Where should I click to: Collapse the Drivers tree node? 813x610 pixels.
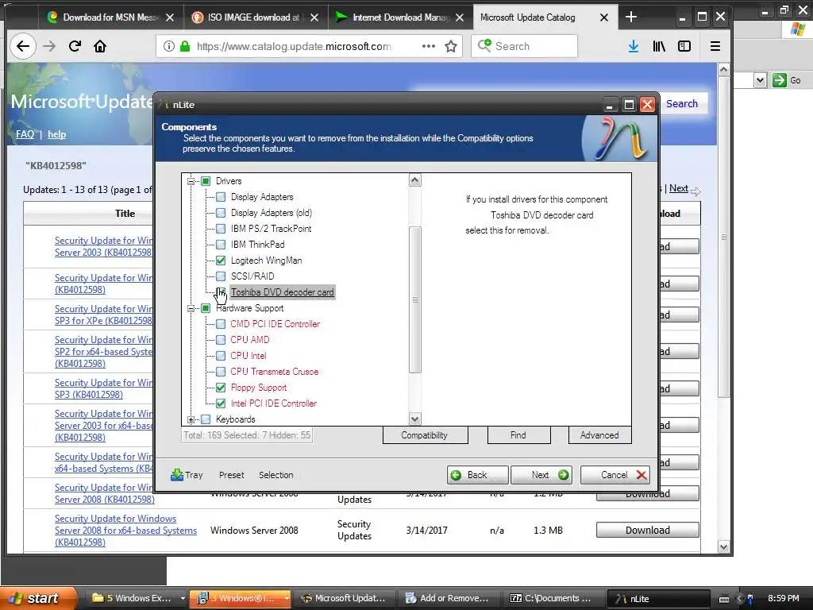191,181
